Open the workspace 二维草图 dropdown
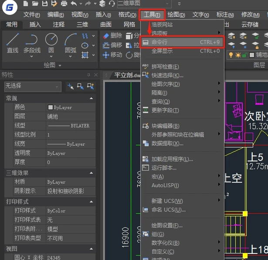The width and height of the screenshot is (268, 260). tap(167, 3)
